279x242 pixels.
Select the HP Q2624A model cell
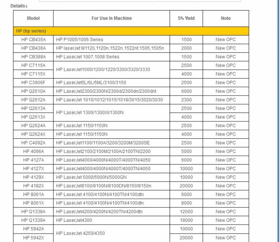(34, 125)
